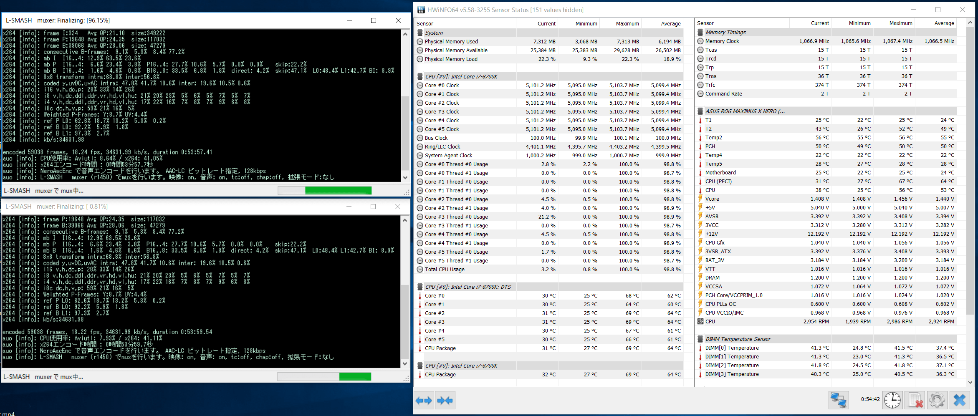The width and height of the screenshot is (978, 416).
Task: Select the Tcas timing row
Action: point(826,50)
